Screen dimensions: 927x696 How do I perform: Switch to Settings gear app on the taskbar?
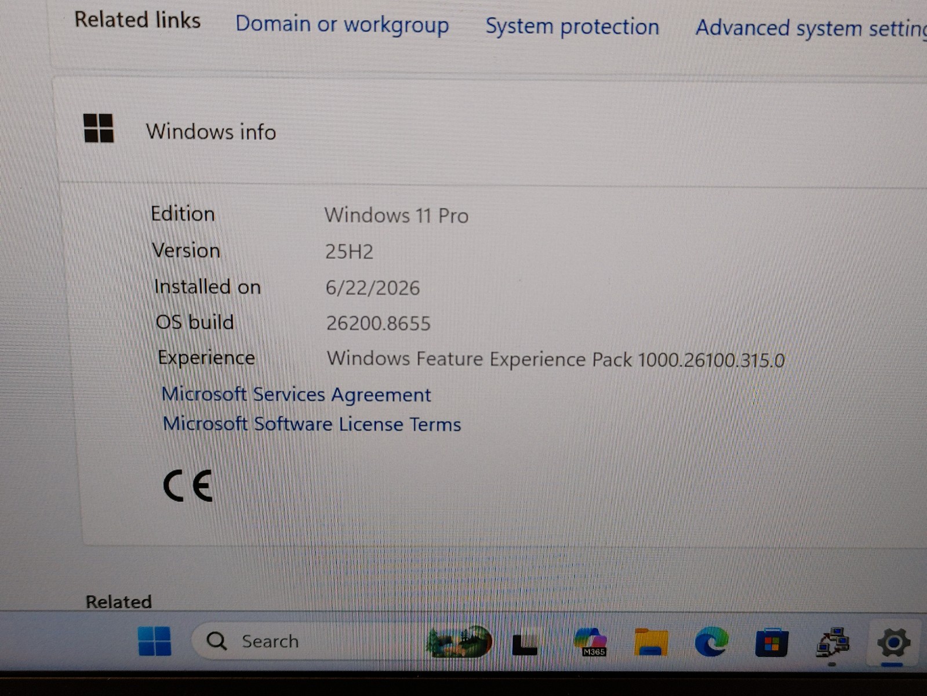[893, 643]
